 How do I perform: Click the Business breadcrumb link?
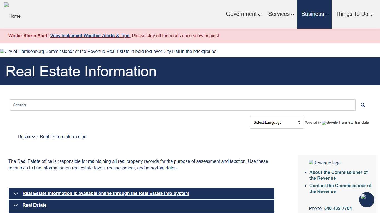[27, 137]
